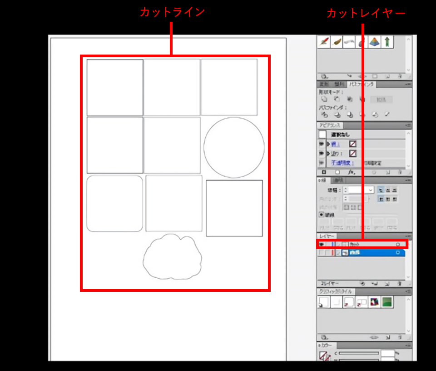Click symbol options icon in Symbols footer
The height and width of the screenshot is (371, 436).
[375, 76]
